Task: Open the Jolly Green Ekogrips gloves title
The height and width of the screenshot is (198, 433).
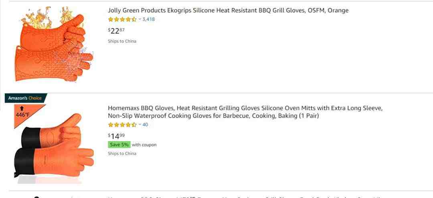Action: [x=228, y=10]
